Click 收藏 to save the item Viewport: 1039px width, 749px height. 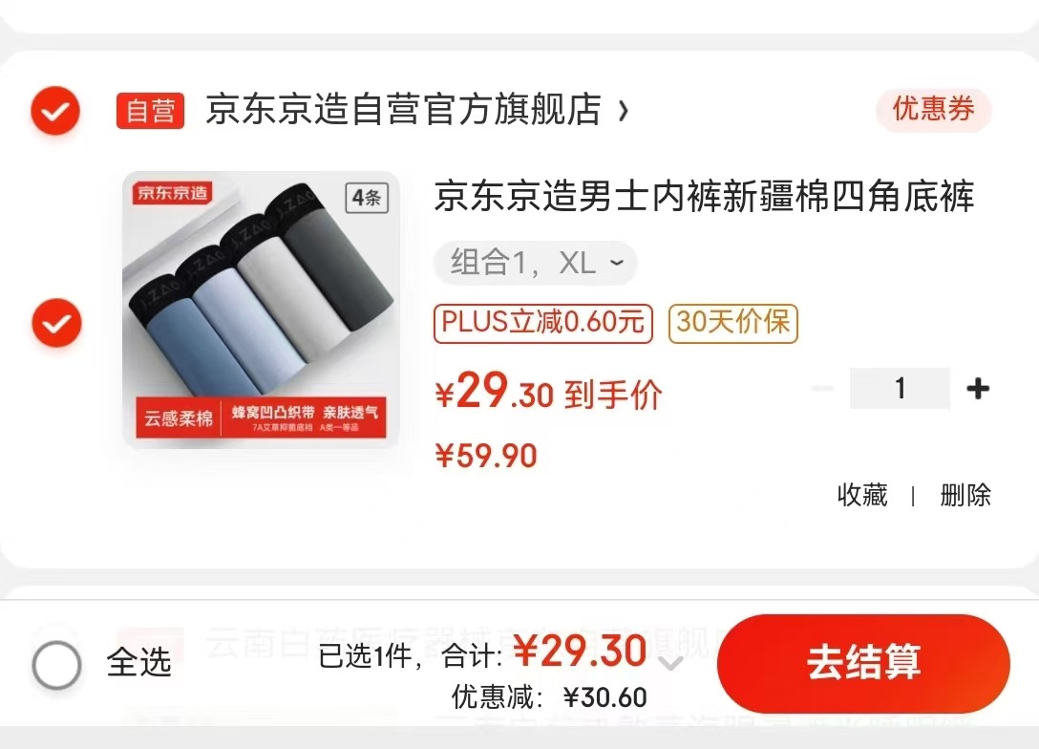(862, 495)
